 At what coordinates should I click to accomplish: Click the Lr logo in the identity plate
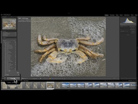2,15
